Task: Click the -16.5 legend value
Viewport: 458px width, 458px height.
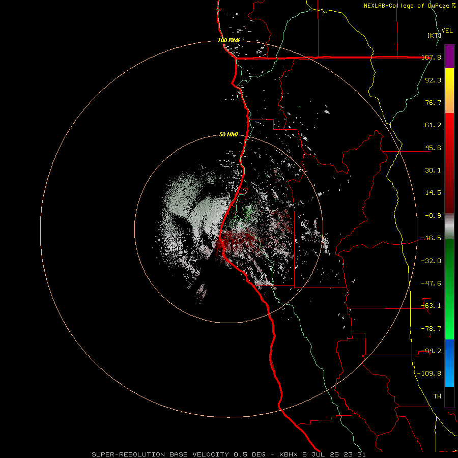Action: click(x=432, y=238)
